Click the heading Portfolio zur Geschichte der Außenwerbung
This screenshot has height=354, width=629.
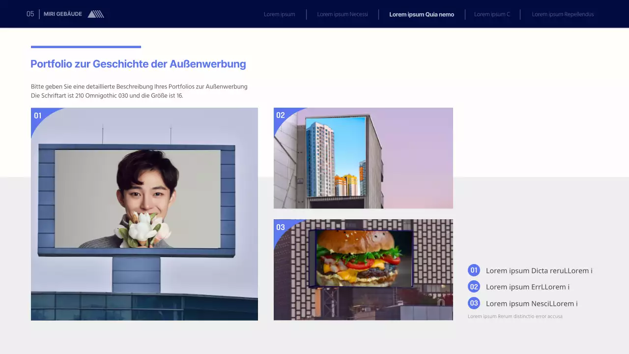138,64
